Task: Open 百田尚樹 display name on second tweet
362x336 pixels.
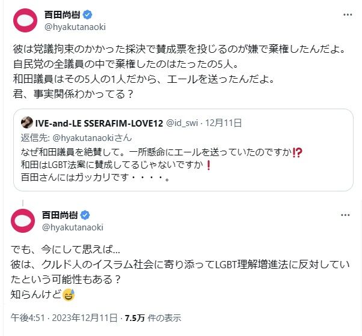Action: [x=60, y=215]
